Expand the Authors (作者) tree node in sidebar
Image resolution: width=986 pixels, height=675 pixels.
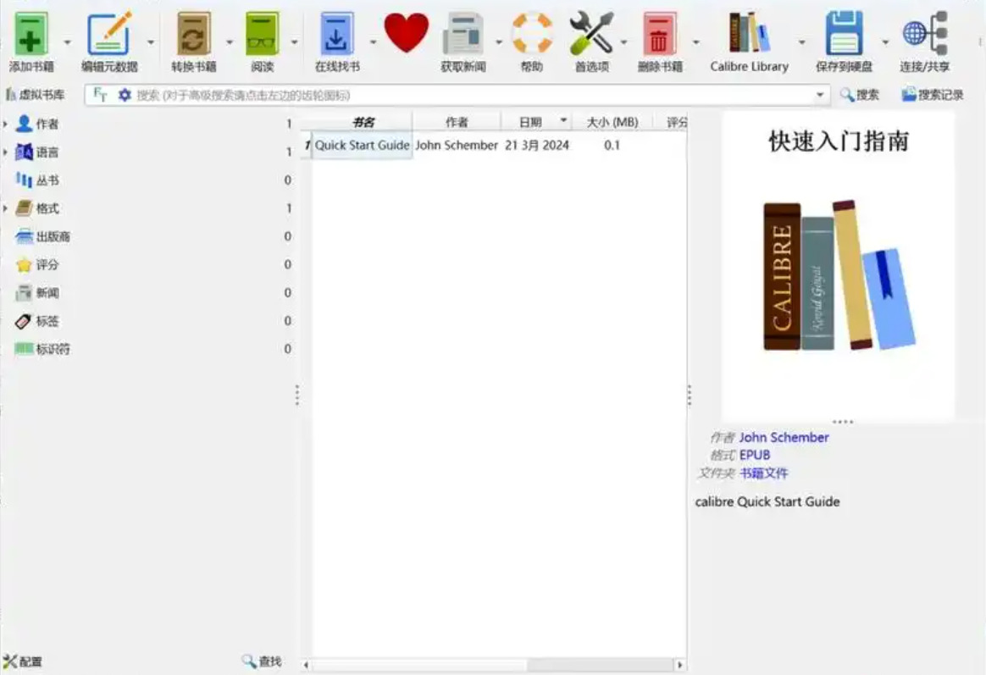(x=5, y=124)
